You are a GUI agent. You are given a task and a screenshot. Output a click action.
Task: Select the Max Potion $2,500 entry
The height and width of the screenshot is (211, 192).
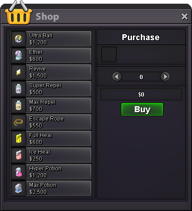[x=51, y=188]
